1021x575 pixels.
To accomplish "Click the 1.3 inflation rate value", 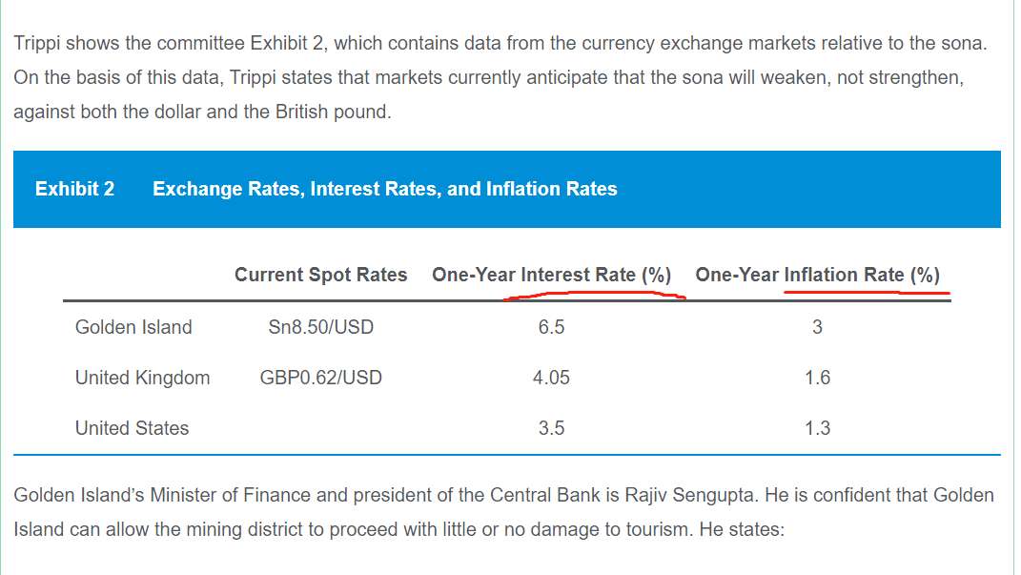I will pos(818,428).
